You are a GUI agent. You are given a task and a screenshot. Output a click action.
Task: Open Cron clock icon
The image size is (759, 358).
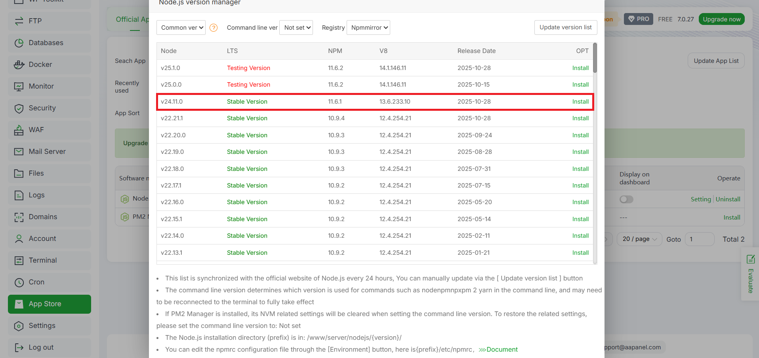(19, 282)
